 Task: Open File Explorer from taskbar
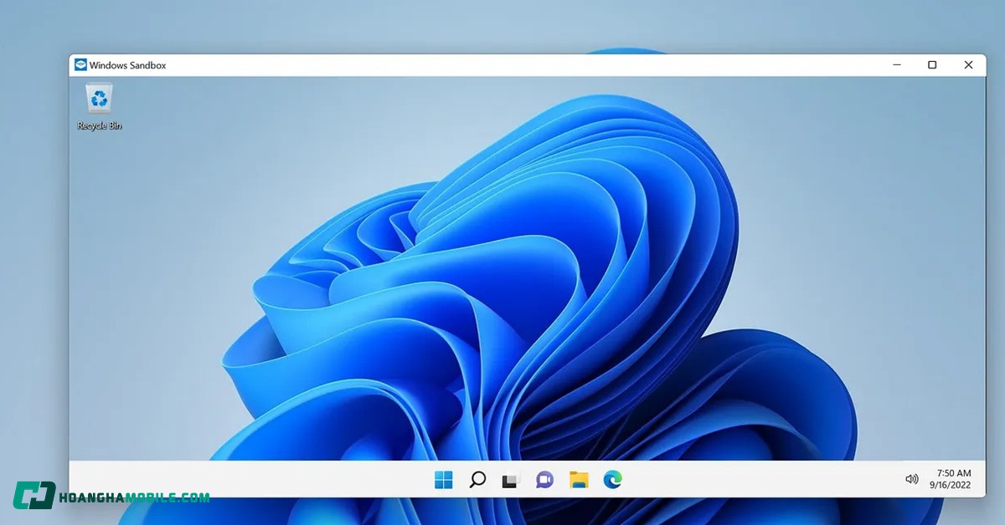click(x=579, y=480)
